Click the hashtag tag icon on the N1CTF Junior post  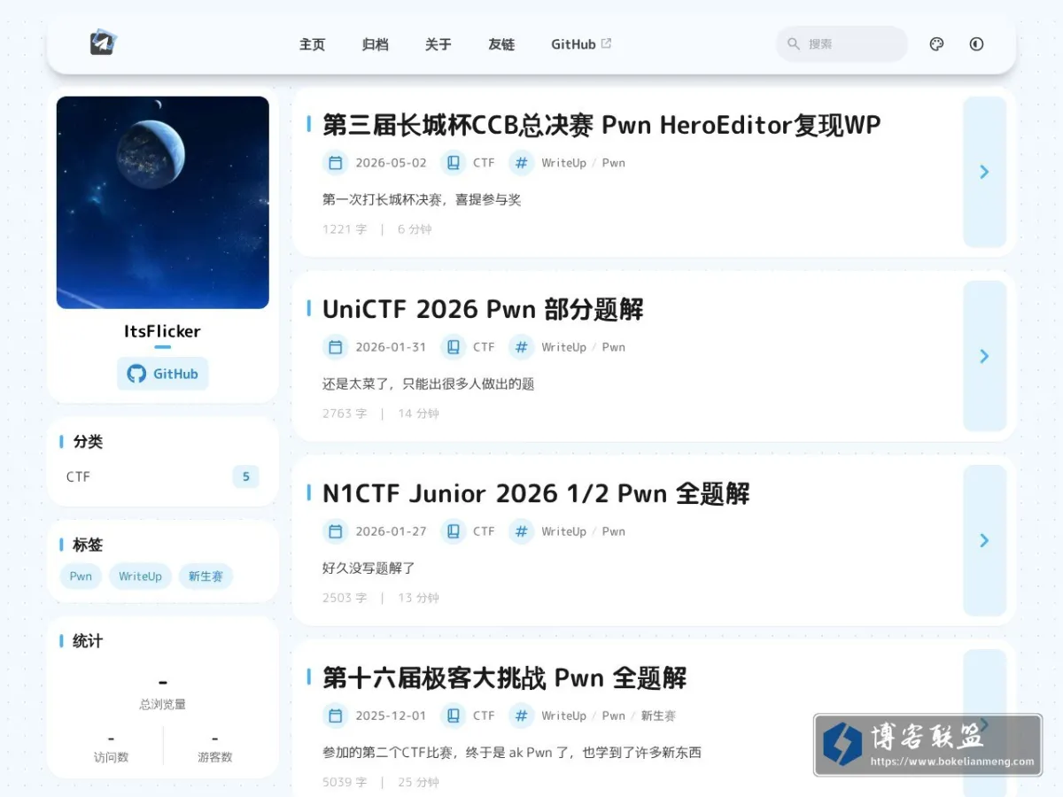(x=522, y=531)
